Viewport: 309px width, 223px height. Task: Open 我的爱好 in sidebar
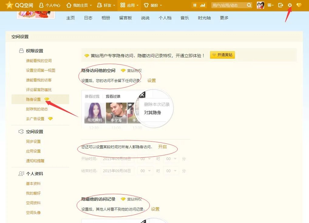33,193
